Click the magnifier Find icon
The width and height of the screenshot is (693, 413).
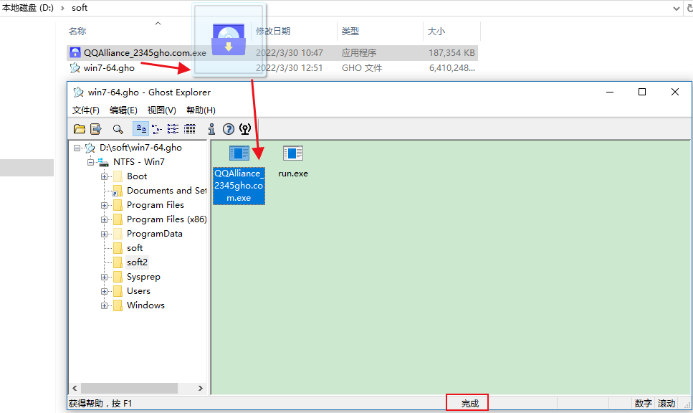click(118, 129)
